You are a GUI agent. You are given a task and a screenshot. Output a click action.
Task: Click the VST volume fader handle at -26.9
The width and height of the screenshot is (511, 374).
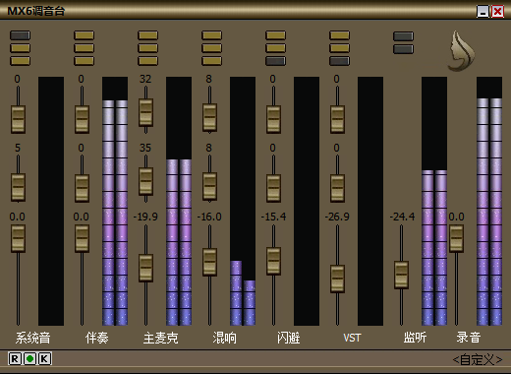pos(337,279)
